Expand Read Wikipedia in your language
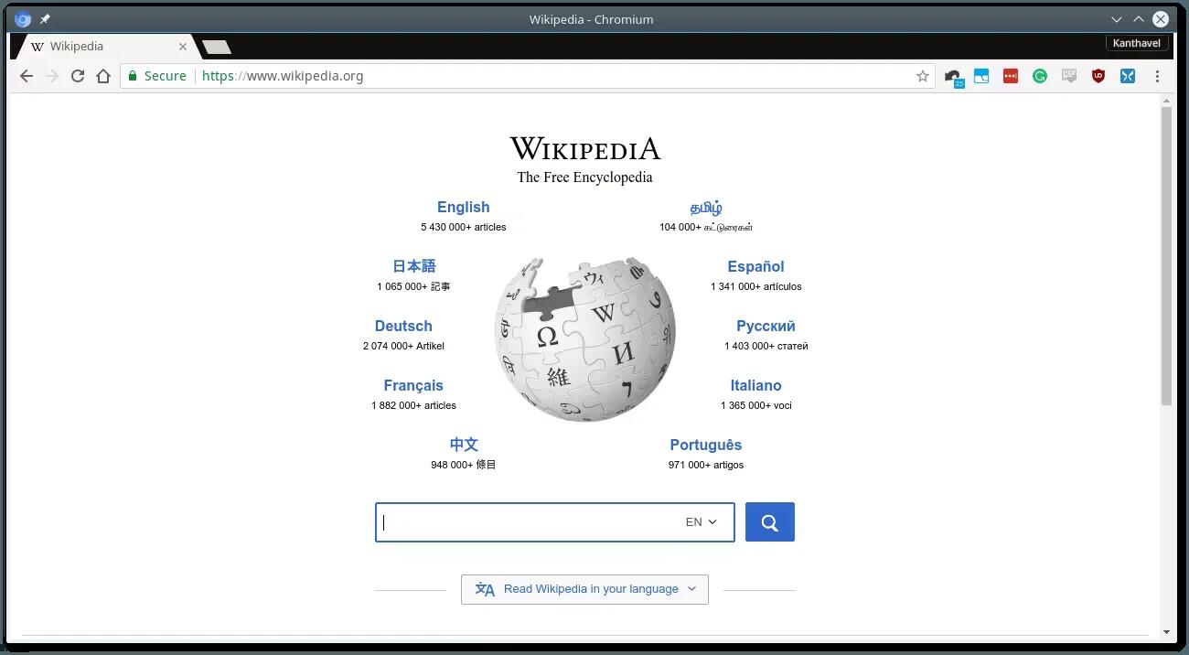This screenshot has width=1189, height=655. [x=584, y=589]
